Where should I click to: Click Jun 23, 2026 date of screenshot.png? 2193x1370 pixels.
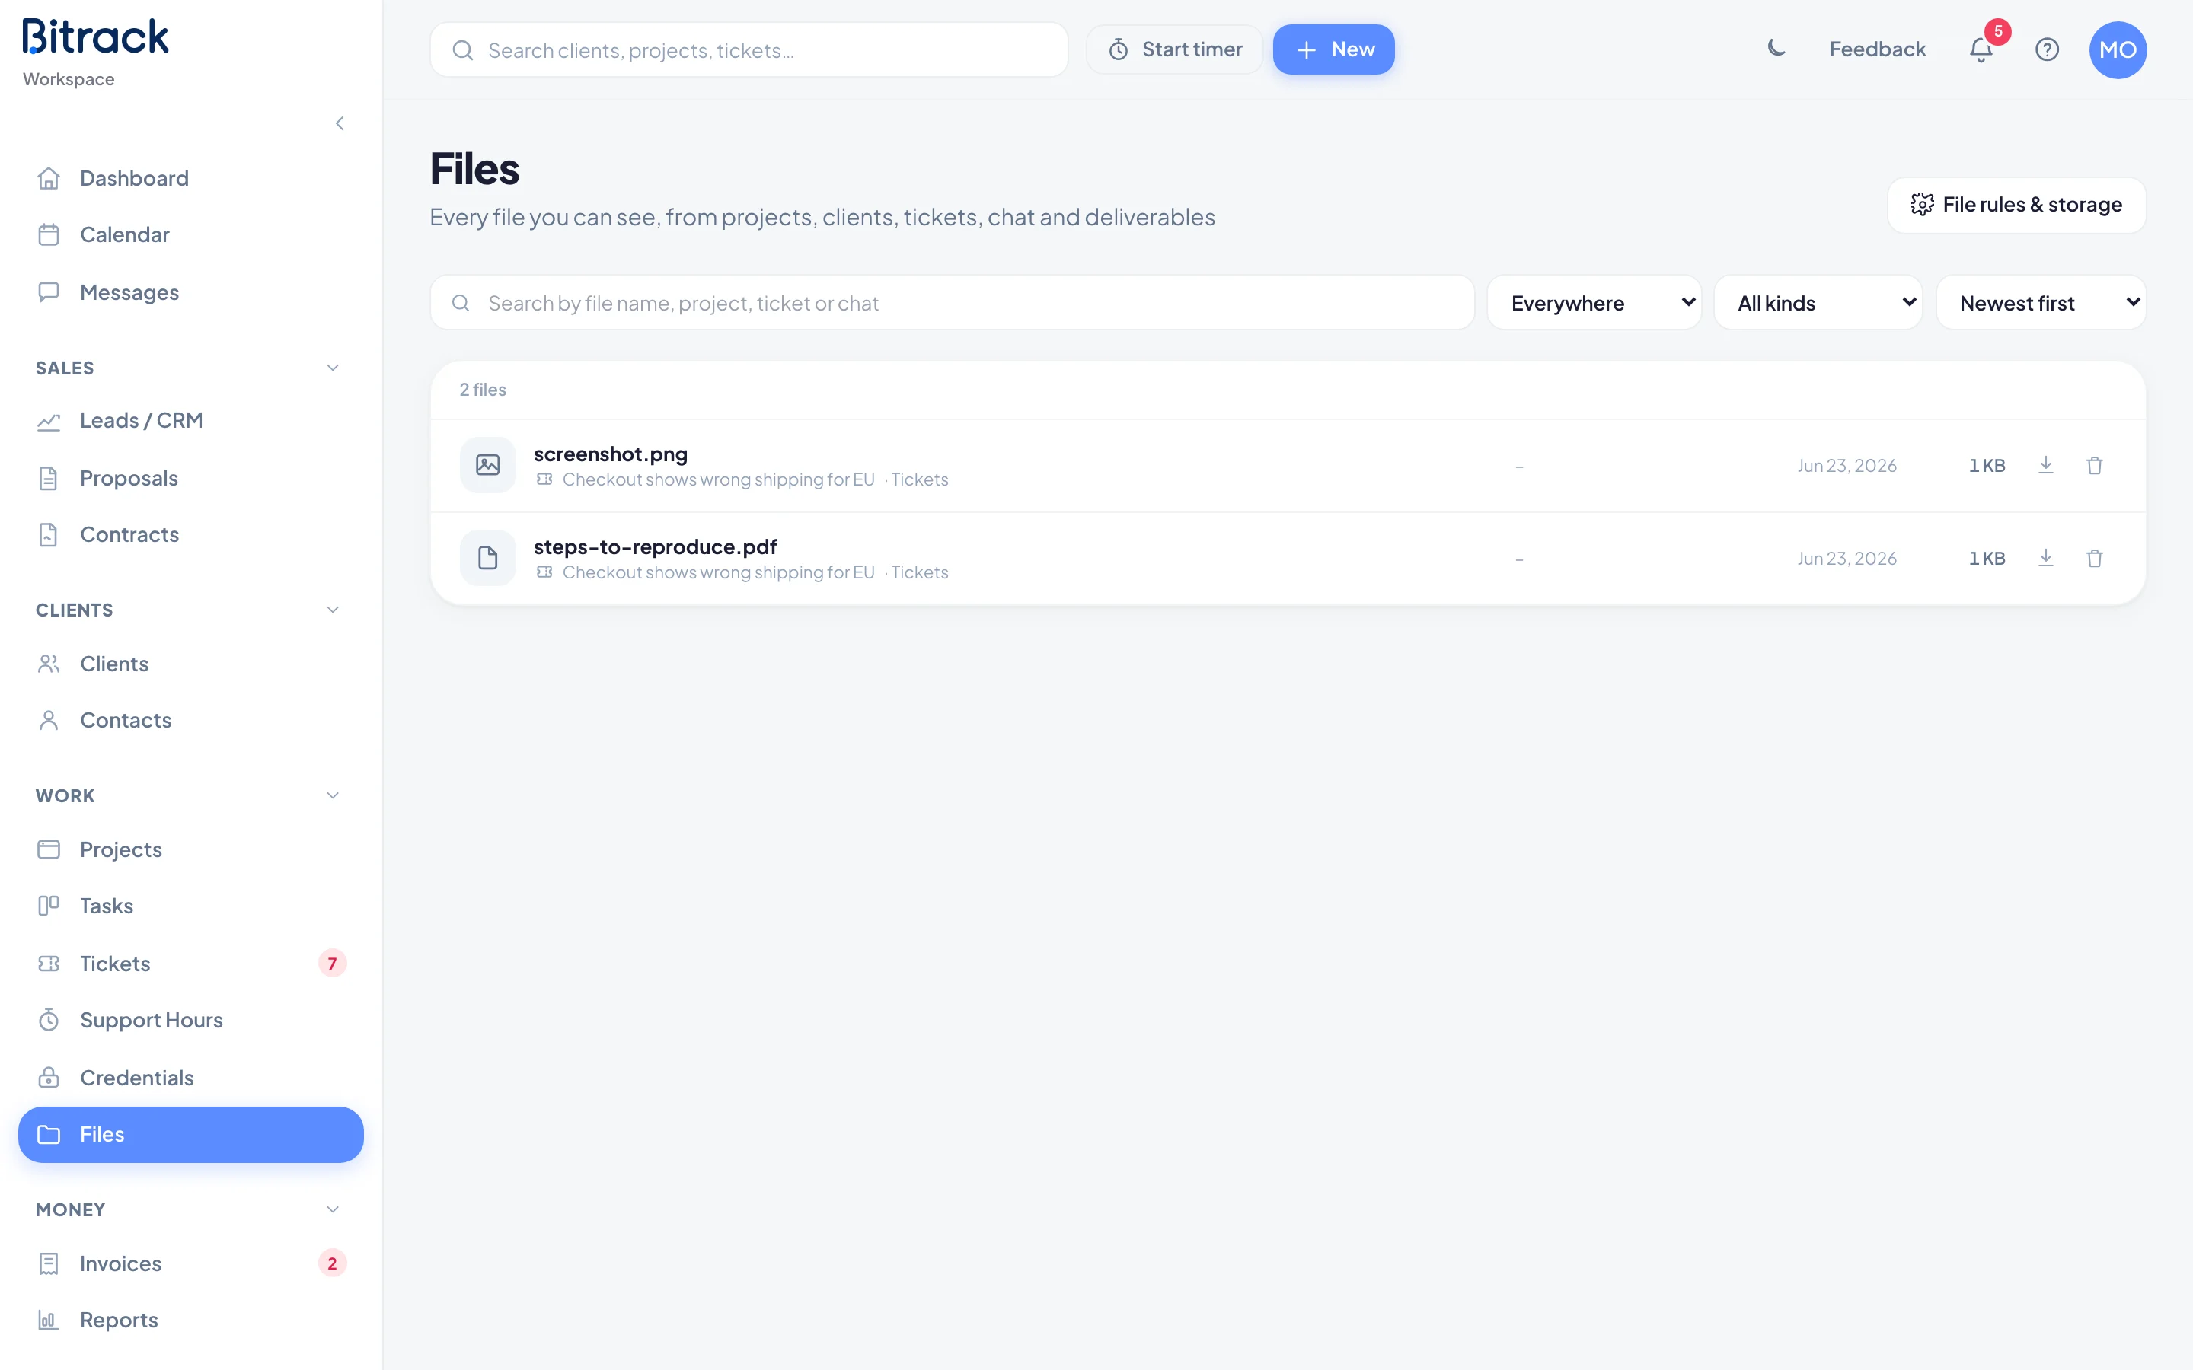click(x=1846, y=465)
